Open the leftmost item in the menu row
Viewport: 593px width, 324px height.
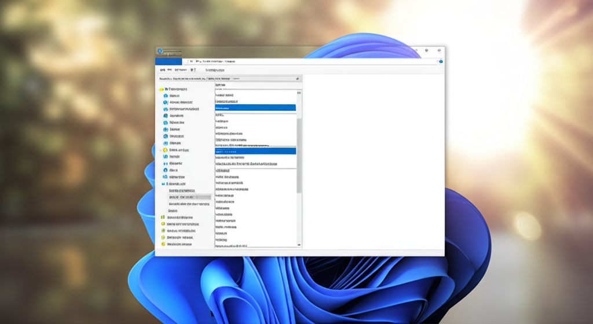click(163, 69)
